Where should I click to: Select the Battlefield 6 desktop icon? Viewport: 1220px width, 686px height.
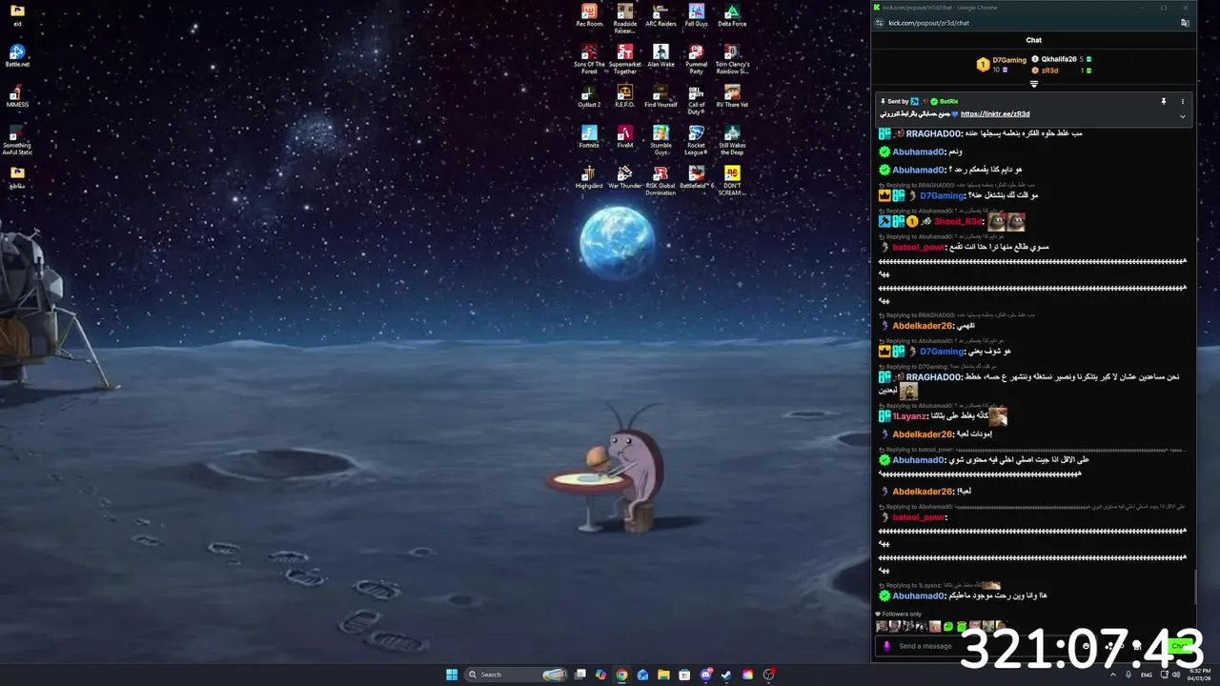[x=697, y=177]
